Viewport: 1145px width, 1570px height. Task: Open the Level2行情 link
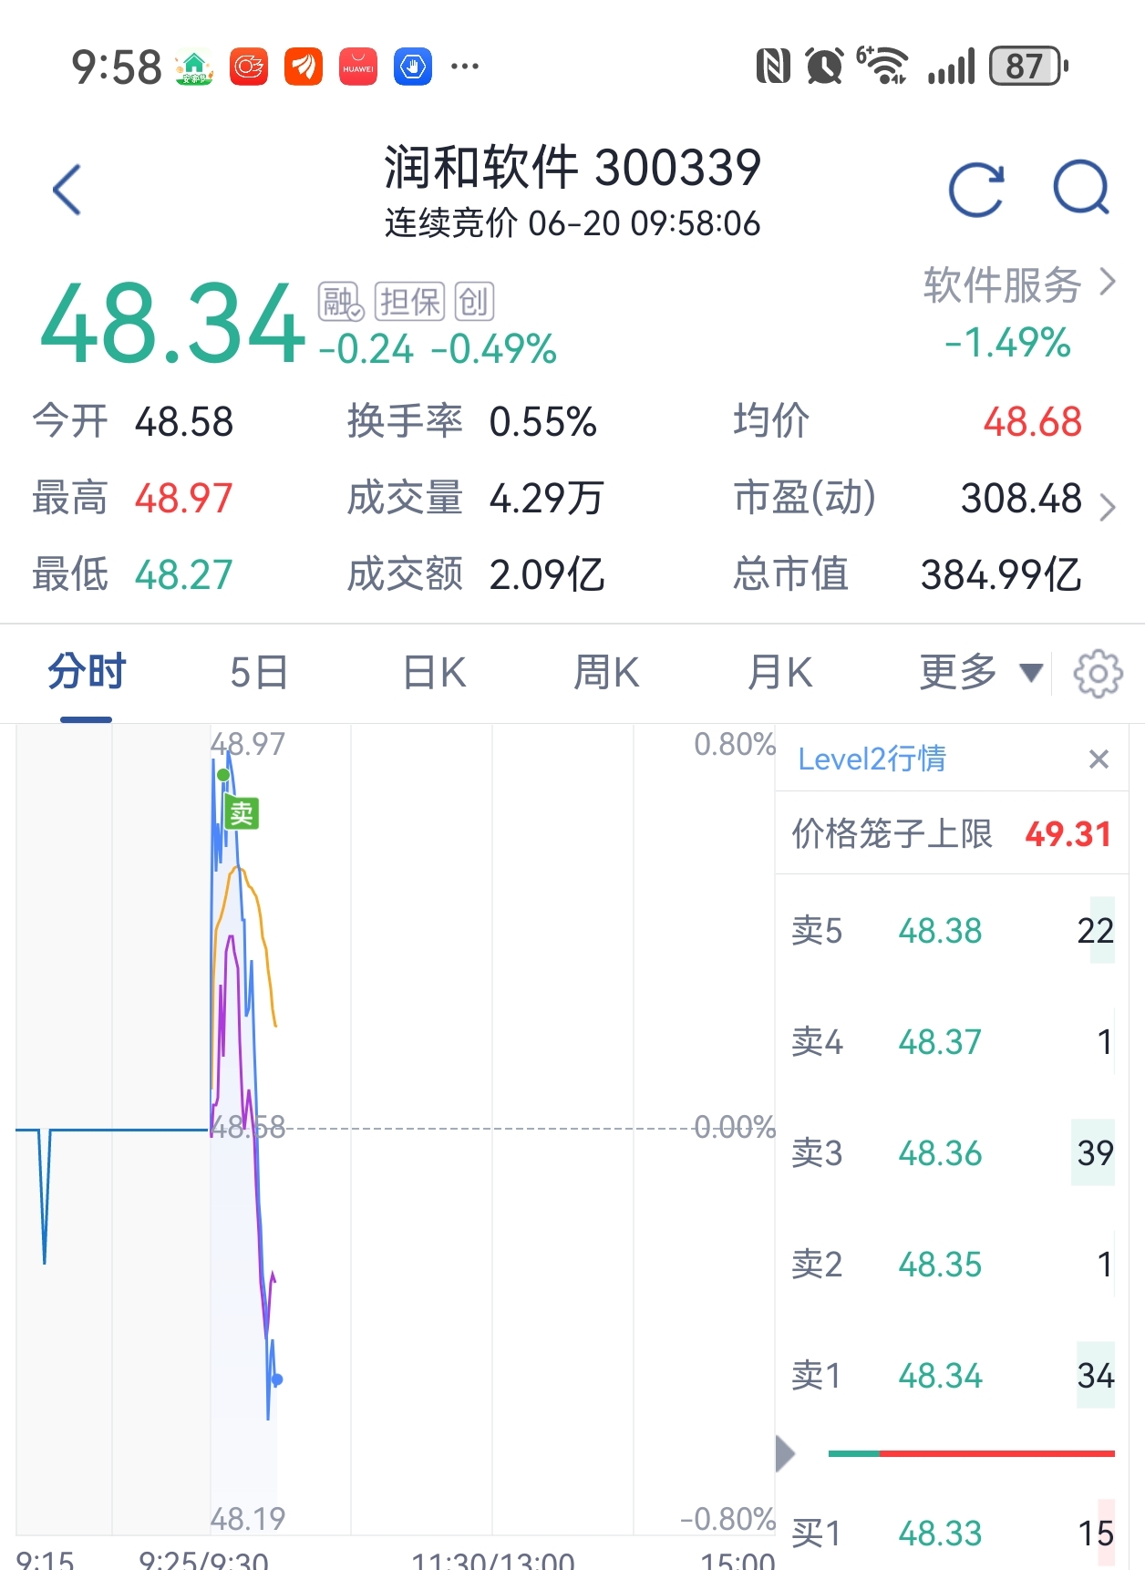[x=872, y=759]
